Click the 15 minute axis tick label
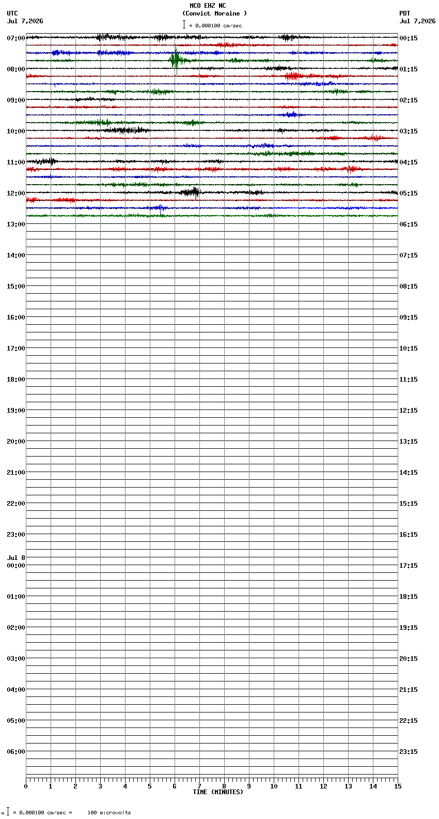The height and width of the screenshot is (819, 439). 398,786
